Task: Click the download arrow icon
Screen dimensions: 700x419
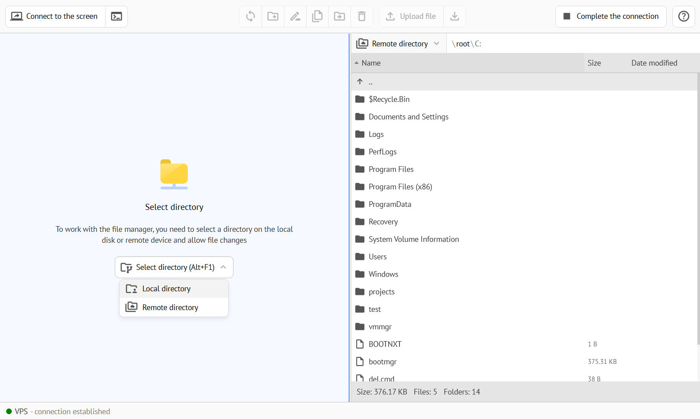Action: (455, 17)
